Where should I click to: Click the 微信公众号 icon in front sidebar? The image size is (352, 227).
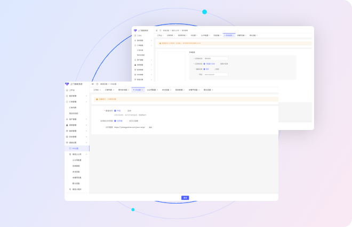[70, 154]
